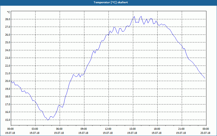The width and height of the screenshot is (217, 136).
Task: Click the '03:00' time label
Action: [x=35, y=129]
